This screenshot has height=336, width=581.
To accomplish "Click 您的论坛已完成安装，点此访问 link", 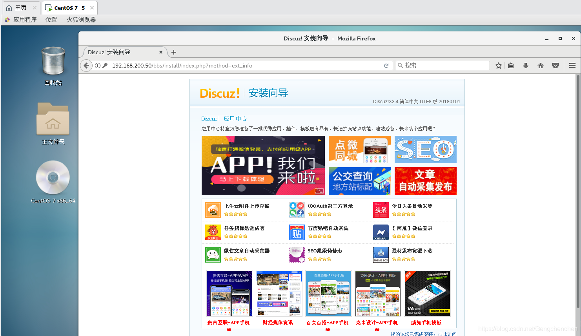I will click(x=424, y=334).
